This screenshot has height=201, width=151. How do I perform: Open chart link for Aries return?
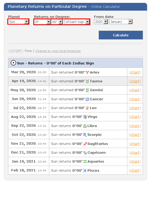click(x=135, y=72)
